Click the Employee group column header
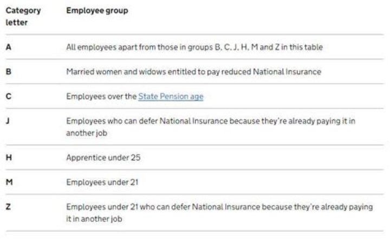Viewport: 390px width, 239px height. (x=97, y=10)
